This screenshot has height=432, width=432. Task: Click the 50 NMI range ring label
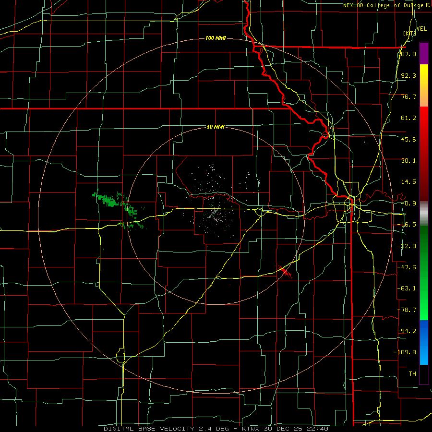(x=216, y=127)
